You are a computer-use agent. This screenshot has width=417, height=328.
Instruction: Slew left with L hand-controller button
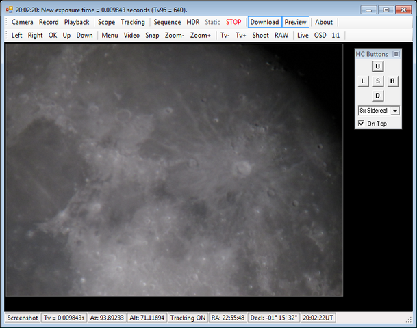point(363,81)
